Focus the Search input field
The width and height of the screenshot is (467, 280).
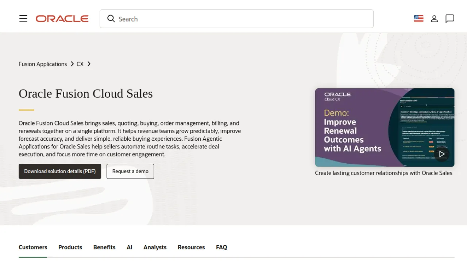coord(236,19)
